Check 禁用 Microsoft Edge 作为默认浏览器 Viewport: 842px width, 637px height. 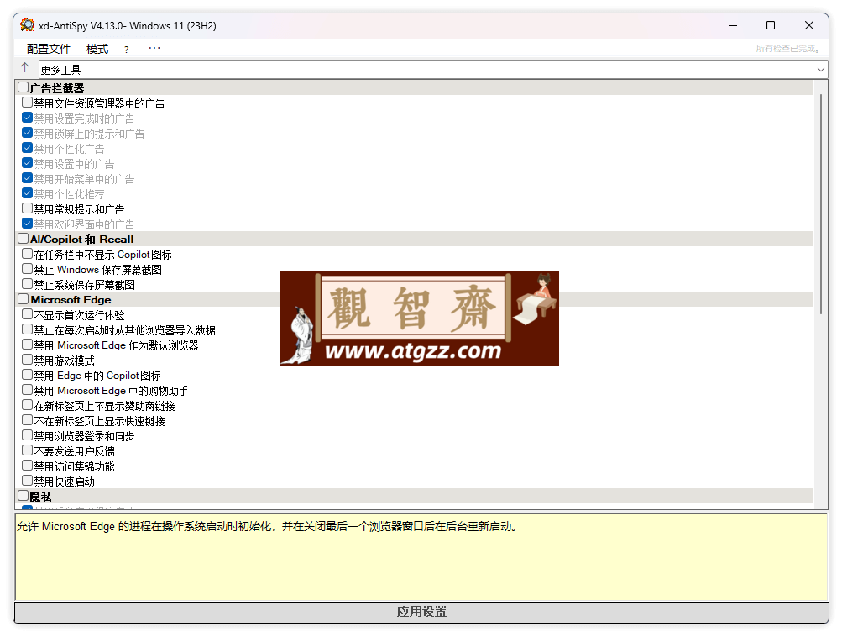click(x=28, y=344)
